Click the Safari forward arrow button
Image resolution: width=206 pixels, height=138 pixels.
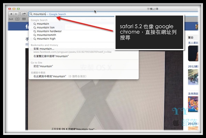[x=16, y=14]
